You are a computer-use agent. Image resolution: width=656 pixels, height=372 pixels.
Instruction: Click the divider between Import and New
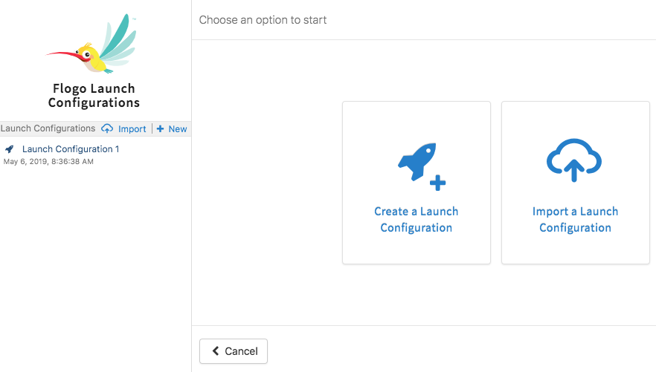152,128
